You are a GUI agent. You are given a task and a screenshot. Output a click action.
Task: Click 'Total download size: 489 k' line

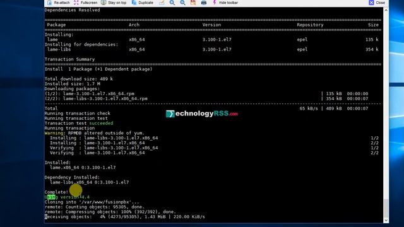pos(78,79)
